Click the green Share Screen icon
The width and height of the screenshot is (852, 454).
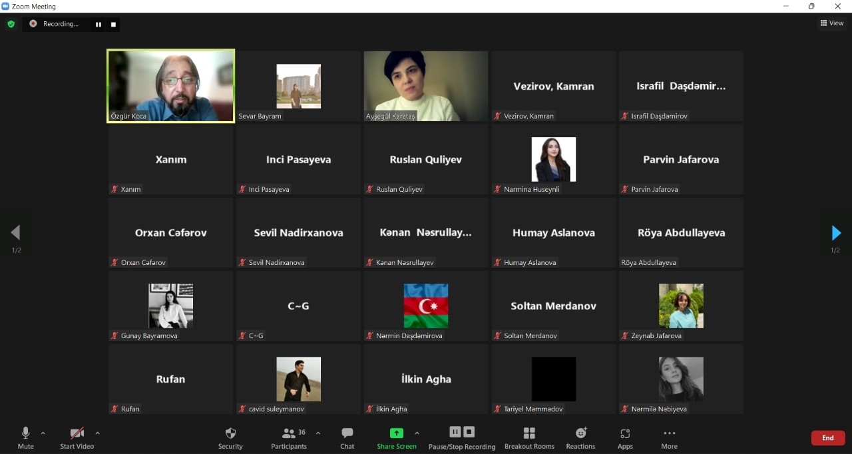click(x=397, y=433)
